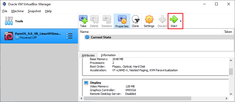This screenshot has width=235, height=102.
Task: Click the horizontal scrollbar thumb
Action: [x=137, y=98]
